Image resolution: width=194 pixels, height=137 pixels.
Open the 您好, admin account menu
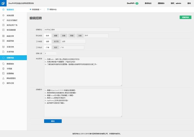[176, 3]
